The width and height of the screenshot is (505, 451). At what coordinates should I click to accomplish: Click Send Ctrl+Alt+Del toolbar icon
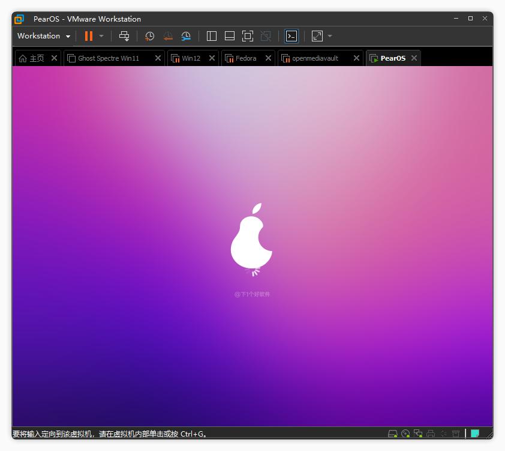(124, 36)
